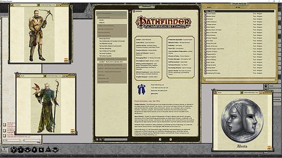Open the Eyes of the Wild row
This screenshot has width=282, height=158.
click(x=239, y=33)
